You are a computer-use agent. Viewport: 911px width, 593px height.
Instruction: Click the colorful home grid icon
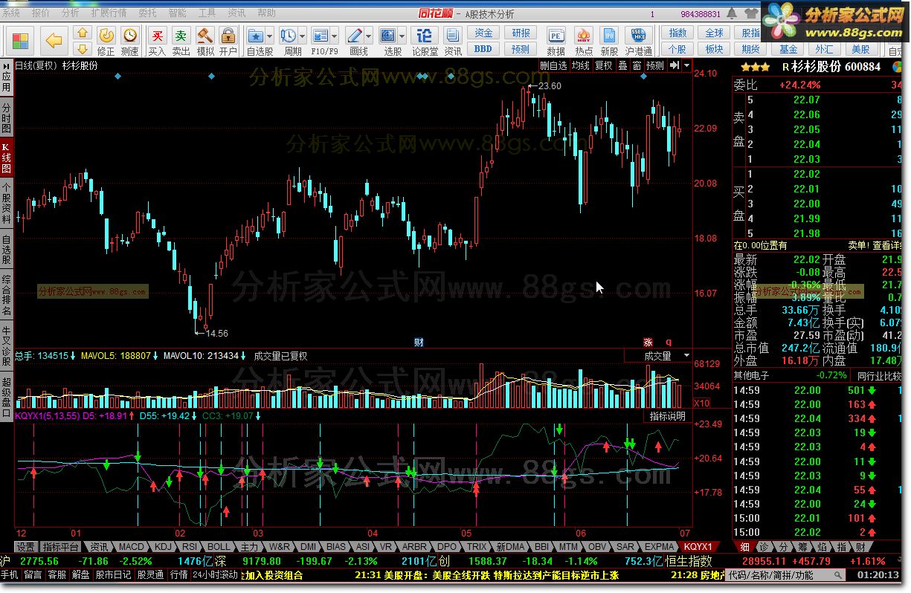pos(20,40)
